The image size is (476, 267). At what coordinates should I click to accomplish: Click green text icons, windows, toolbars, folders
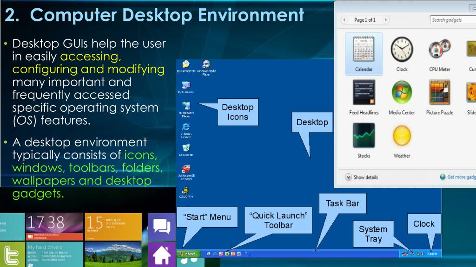tap(87, 161)
